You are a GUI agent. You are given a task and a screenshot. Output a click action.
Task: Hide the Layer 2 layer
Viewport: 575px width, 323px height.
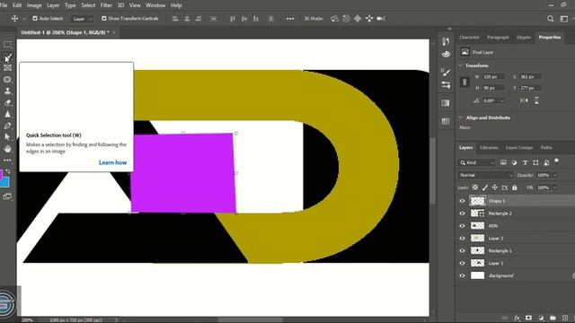pyautogui.click(x=462, y=238)
